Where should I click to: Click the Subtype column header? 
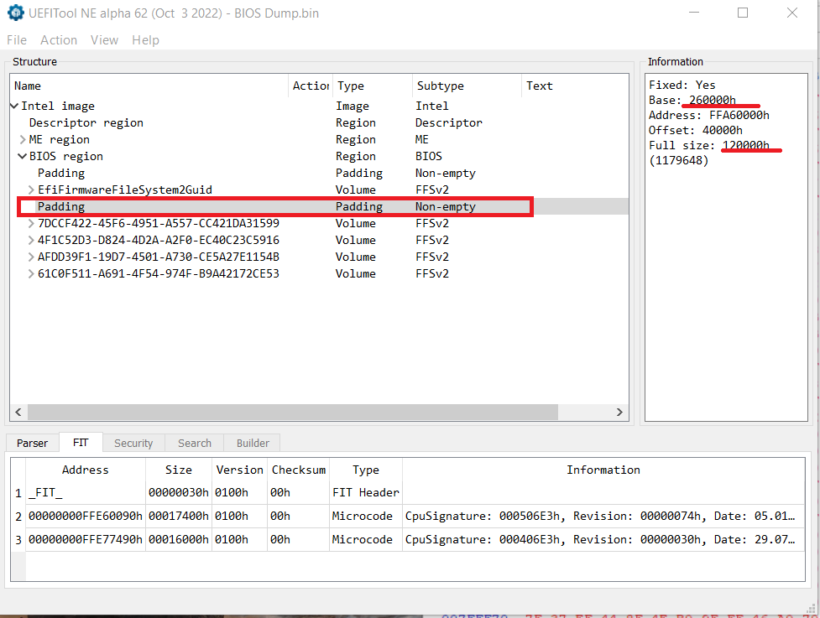click(440, 86)
